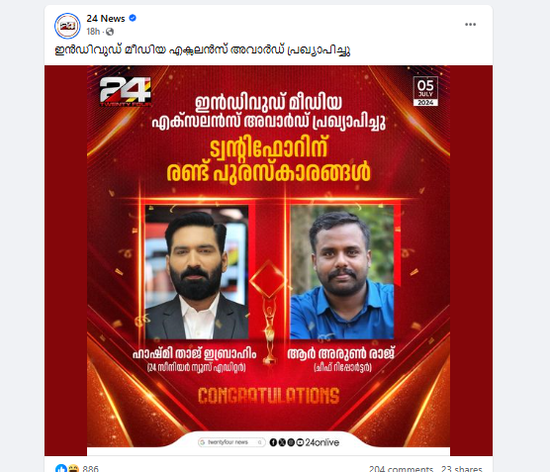Click the Instagram icon in banner footer
550x472 pixels.
point(291,442)
